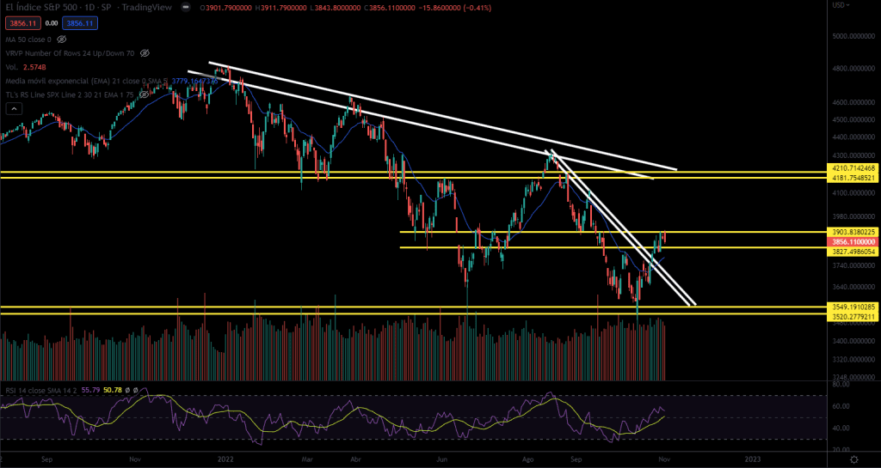Click the Jun label on time axis
Image resolution: width=881 pixels, height=468 pixels.
[442, 459]
